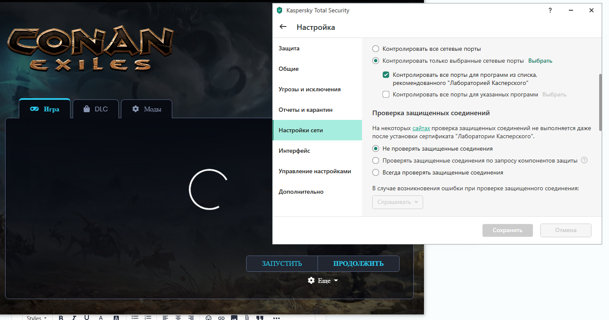Apply bold formatting in the editor toolbar
609x320 pixels.
coord(61,318)
